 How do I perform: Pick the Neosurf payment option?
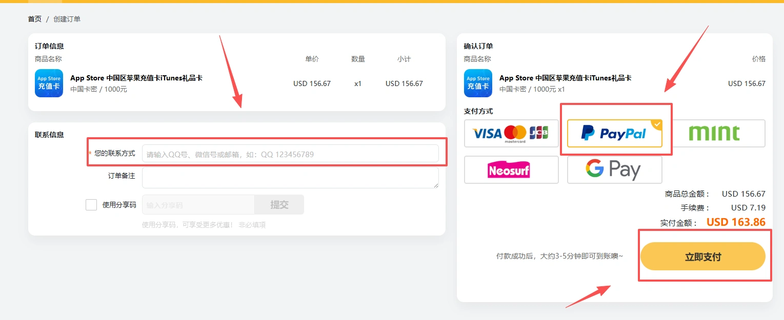pyautogui.click(x=511, y=169)
